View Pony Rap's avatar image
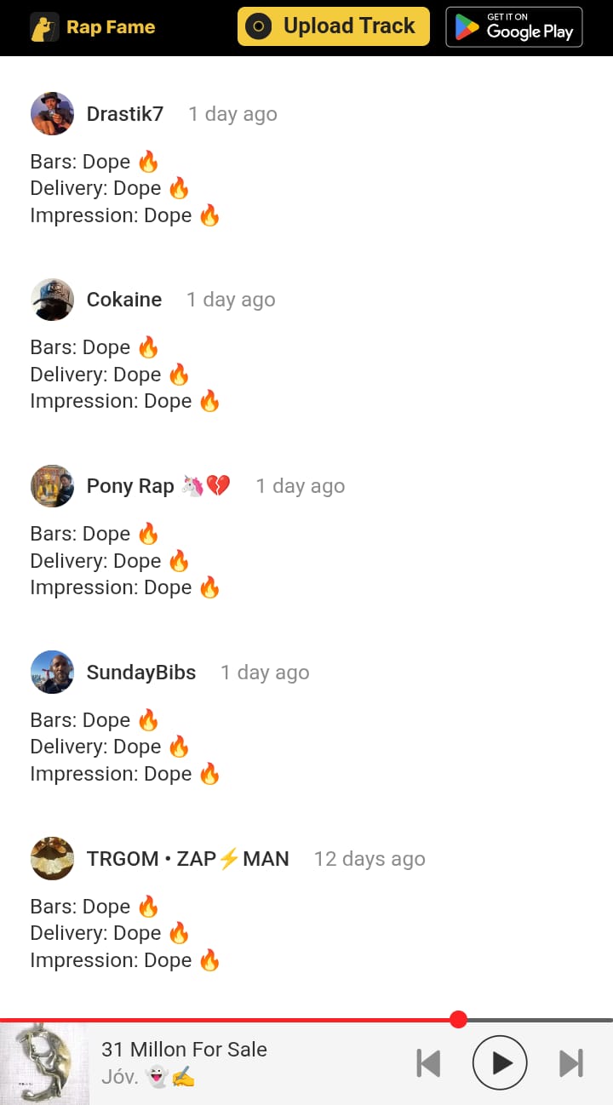This screenshot has height=1105, width=613. click(x=52, y=485)
